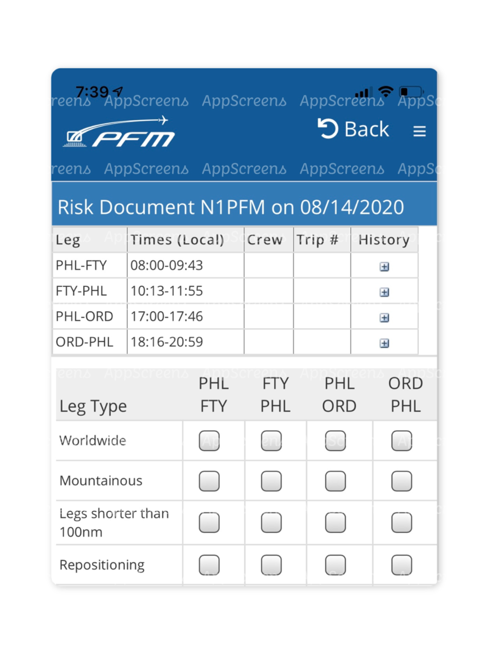
Task: Click the 17:00-17:46 time cell
Action: click(186, 316)
